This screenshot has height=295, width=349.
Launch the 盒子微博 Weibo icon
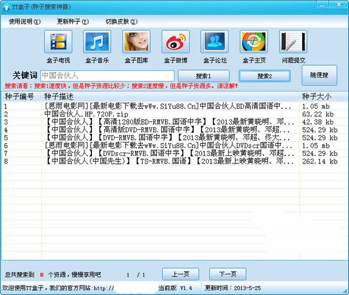tap(175, 42)
